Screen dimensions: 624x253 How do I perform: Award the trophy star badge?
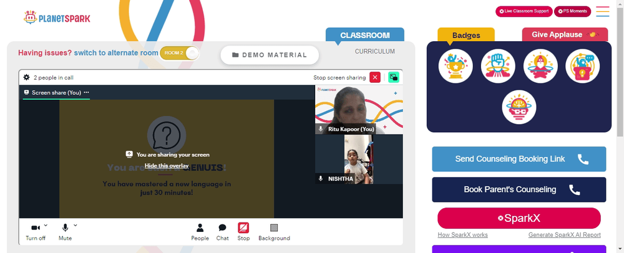(x=456, y=66)
